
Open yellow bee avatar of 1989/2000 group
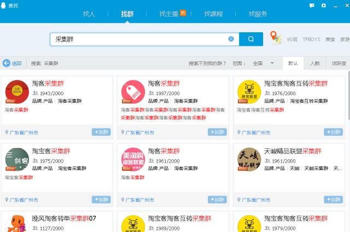pyautogui.click(x=133, y=223)
